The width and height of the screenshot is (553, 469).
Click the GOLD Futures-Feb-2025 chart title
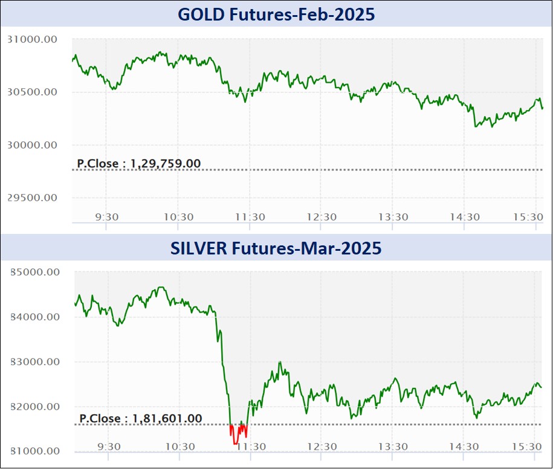[x=276, y=14]
